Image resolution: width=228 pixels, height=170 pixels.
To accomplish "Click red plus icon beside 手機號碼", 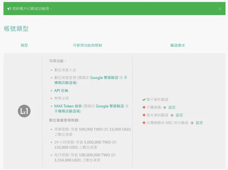I will pyautogui.click(x=144, y=107).
